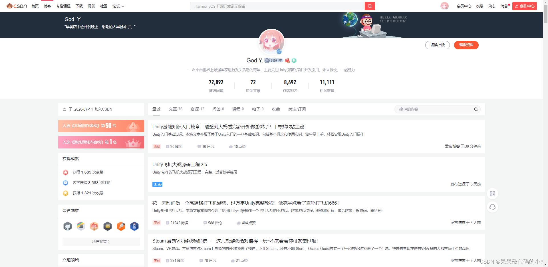The height and width of the screenshot is (267, 548).
Task: Click the 11,111 粉丝数量 stat
Action: [x=327, y=86]
